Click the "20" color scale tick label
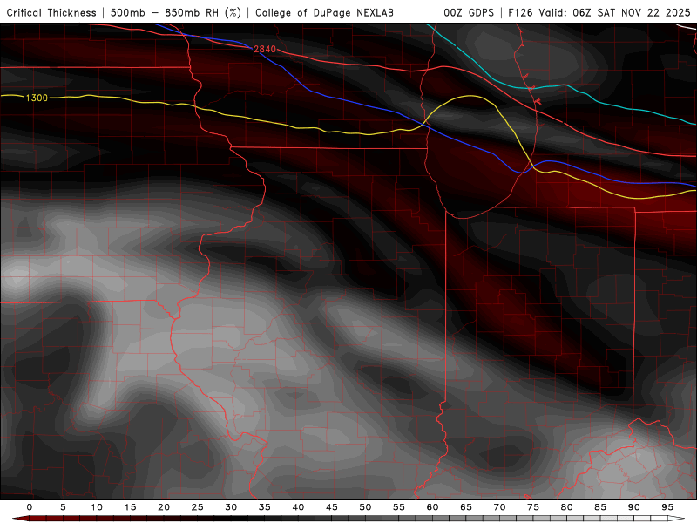 tap(164, 507)
